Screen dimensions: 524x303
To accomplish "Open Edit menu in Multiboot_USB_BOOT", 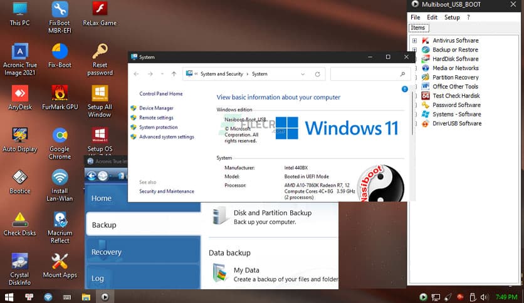I will coord(432,18).
